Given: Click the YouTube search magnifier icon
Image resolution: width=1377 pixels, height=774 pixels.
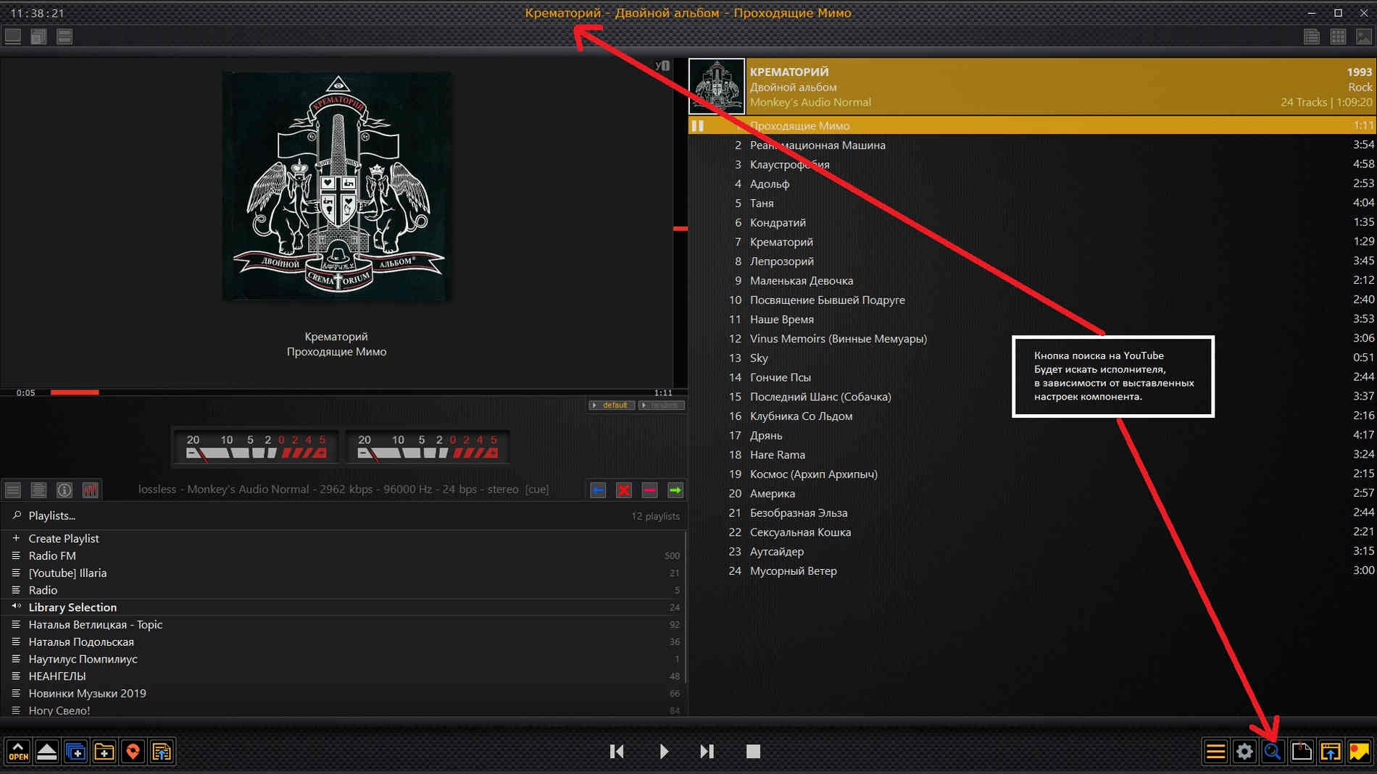Looking at the screenshot, I should [1273, 752].
